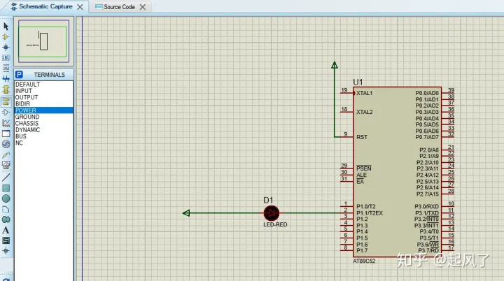The height and width of the screenshot is (281, 504).
Task: Select the 2D Graphics Text tool
Action: pyautogui.click(x=6, y=230)
